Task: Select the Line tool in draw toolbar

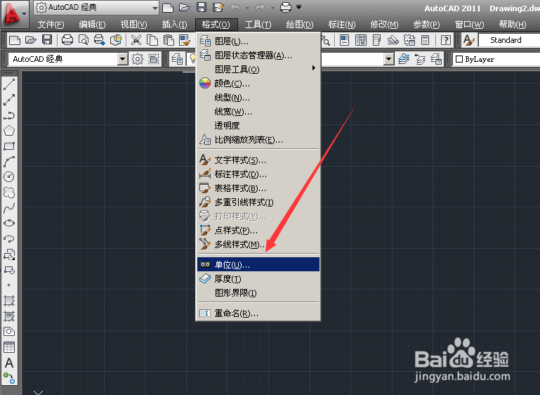Action: click(9, 84)
